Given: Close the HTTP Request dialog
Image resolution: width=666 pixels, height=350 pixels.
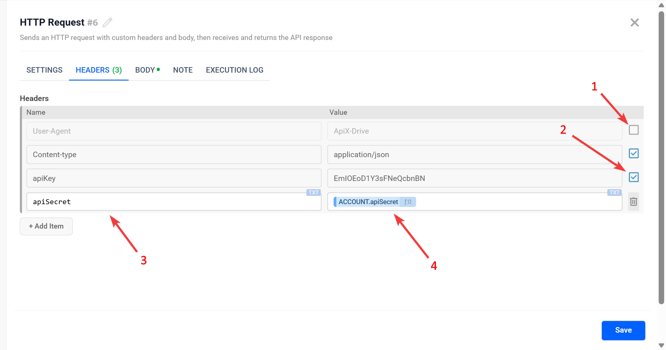Looking at the screenshot, I should click(x=635, y=23).
